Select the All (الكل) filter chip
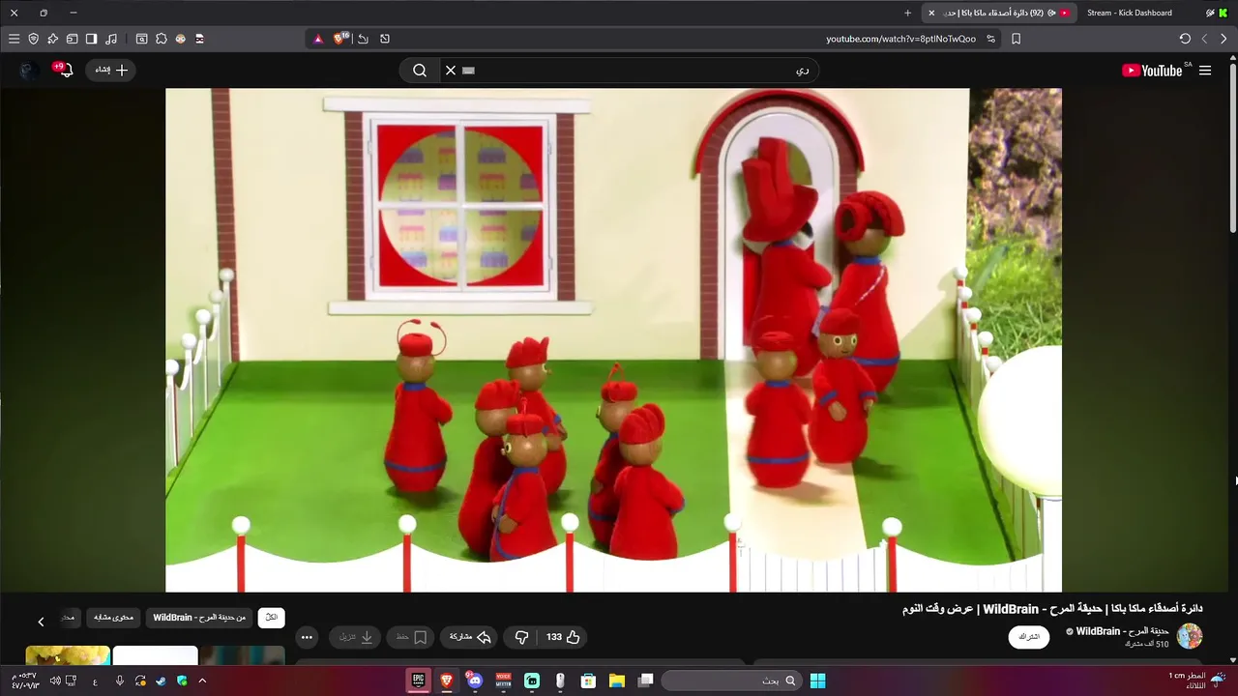The width and height of the screenshot is (1238, 696). tap(272, 617)
